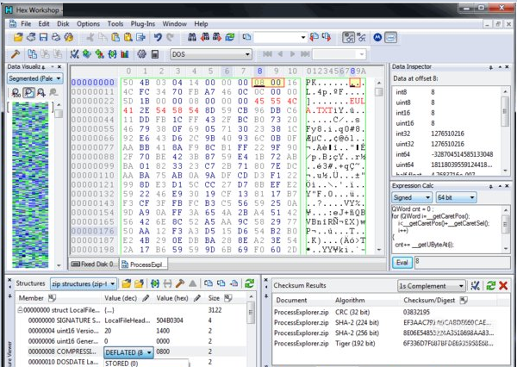Screen dimensions: 517x367
Task: Click the calculator icon in second toolbar
Action: pos(155,54)
